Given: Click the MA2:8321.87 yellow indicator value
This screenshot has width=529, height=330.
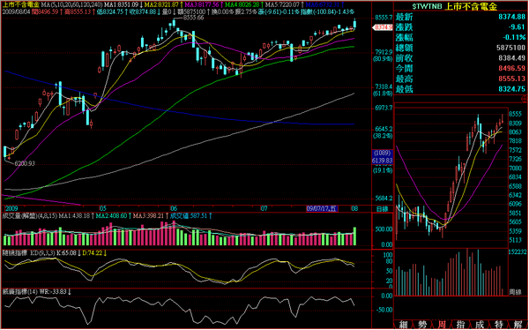Looking at the screenshot, I should tap(161, 4).
